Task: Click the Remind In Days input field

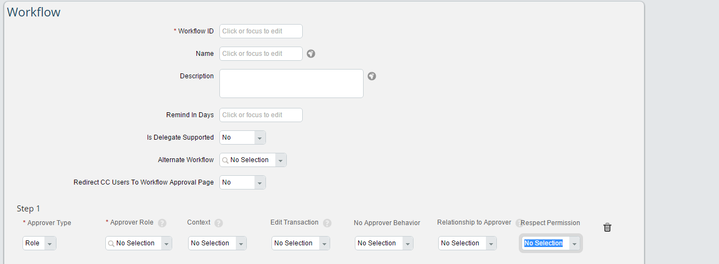Action: pyautogui.click(x=261, y=115)
